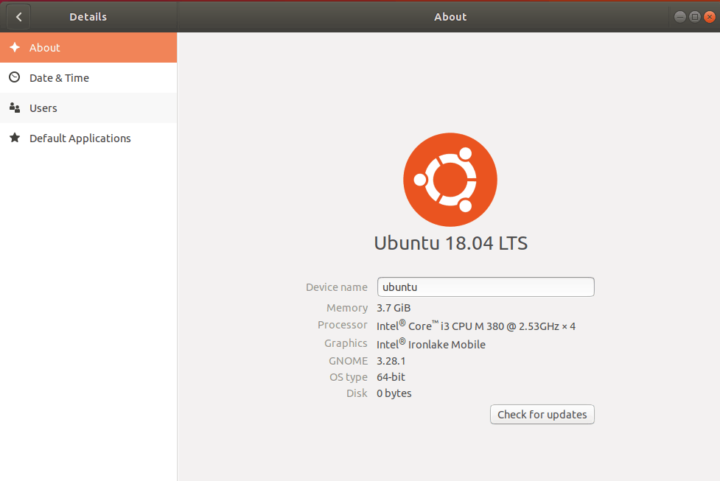Click inside the Device name text field
Screen dimensions: 720x481
coord(486,287)
